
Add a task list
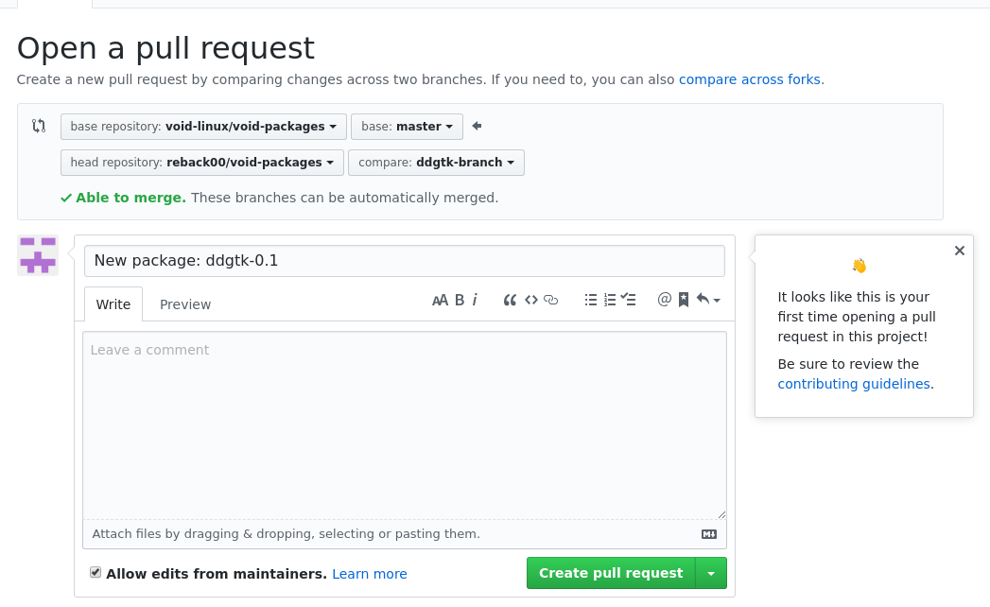[x=629, y=301]
